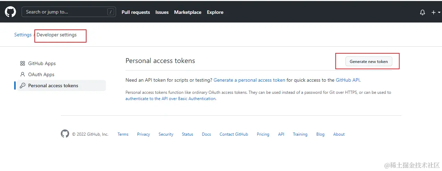Image resolution: width=442 pixels, height=171 pixels.
Task: Click the slash shortcut key badge in search
Action: pos(111,12)
